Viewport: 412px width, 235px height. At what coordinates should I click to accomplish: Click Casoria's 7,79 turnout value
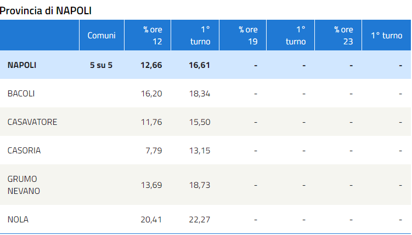pos(154,150)
